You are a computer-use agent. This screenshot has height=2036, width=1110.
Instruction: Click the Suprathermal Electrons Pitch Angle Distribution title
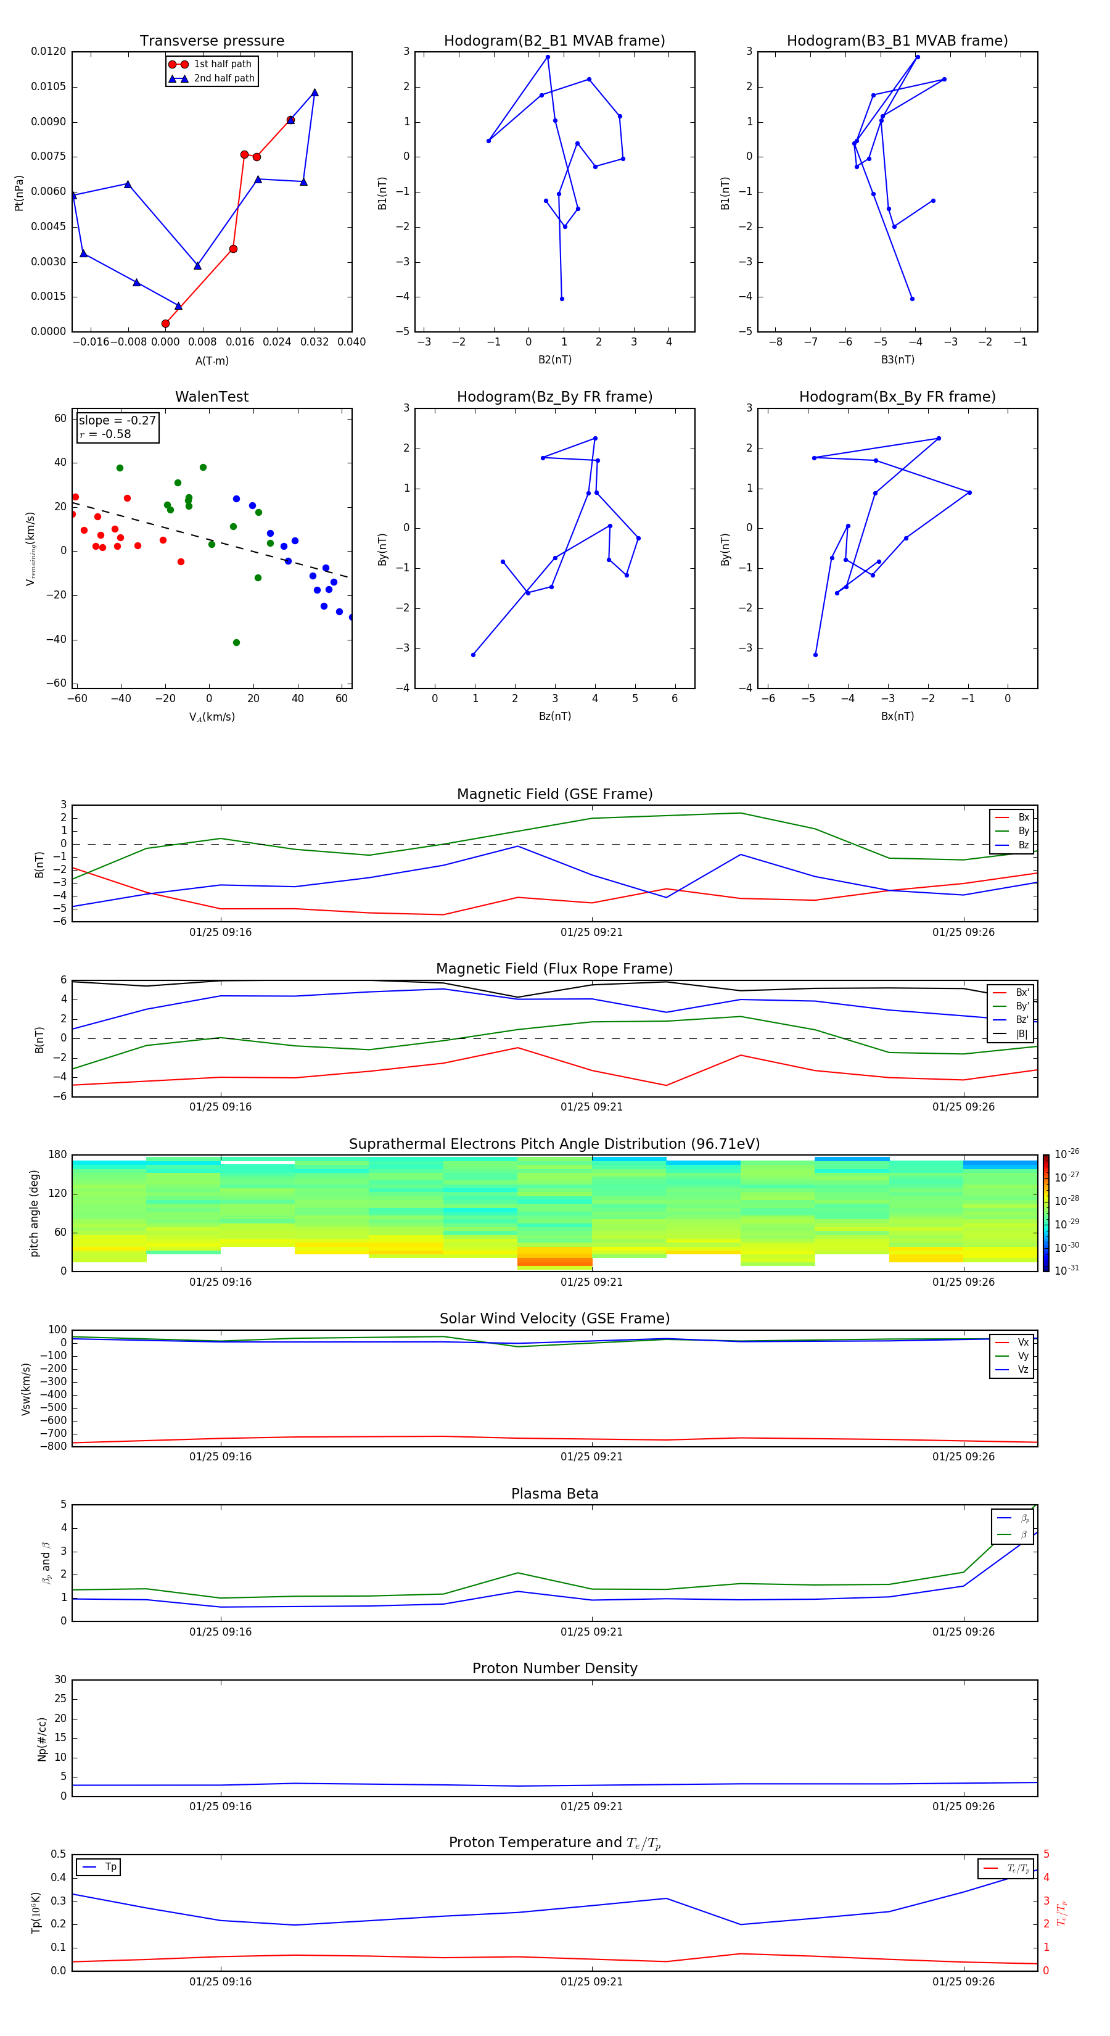pyautogui.click(x=554, y=1144)
